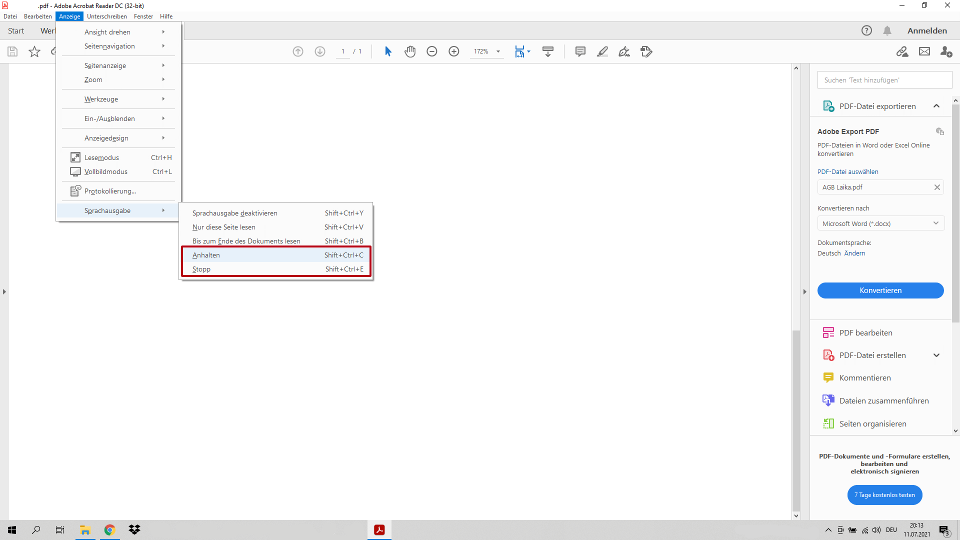Screen dimensions: 960x540
Task: Click the send by email envelope icon
Action: [924, 51]
